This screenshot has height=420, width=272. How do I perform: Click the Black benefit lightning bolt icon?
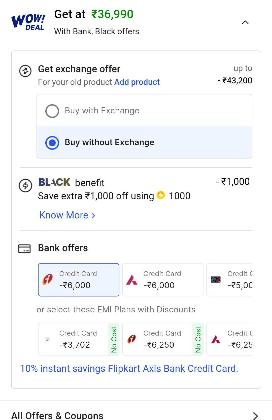coord(25,186)
